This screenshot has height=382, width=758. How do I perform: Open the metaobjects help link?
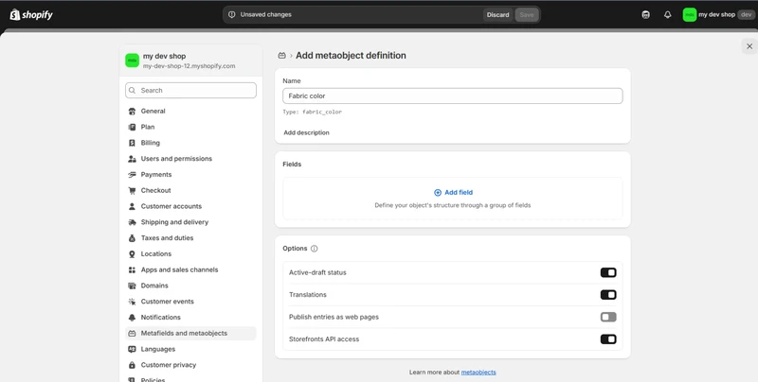[x=478, y=373]
